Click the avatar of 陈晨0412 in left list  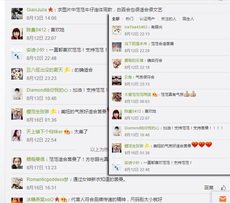click(x=17, y=33)
